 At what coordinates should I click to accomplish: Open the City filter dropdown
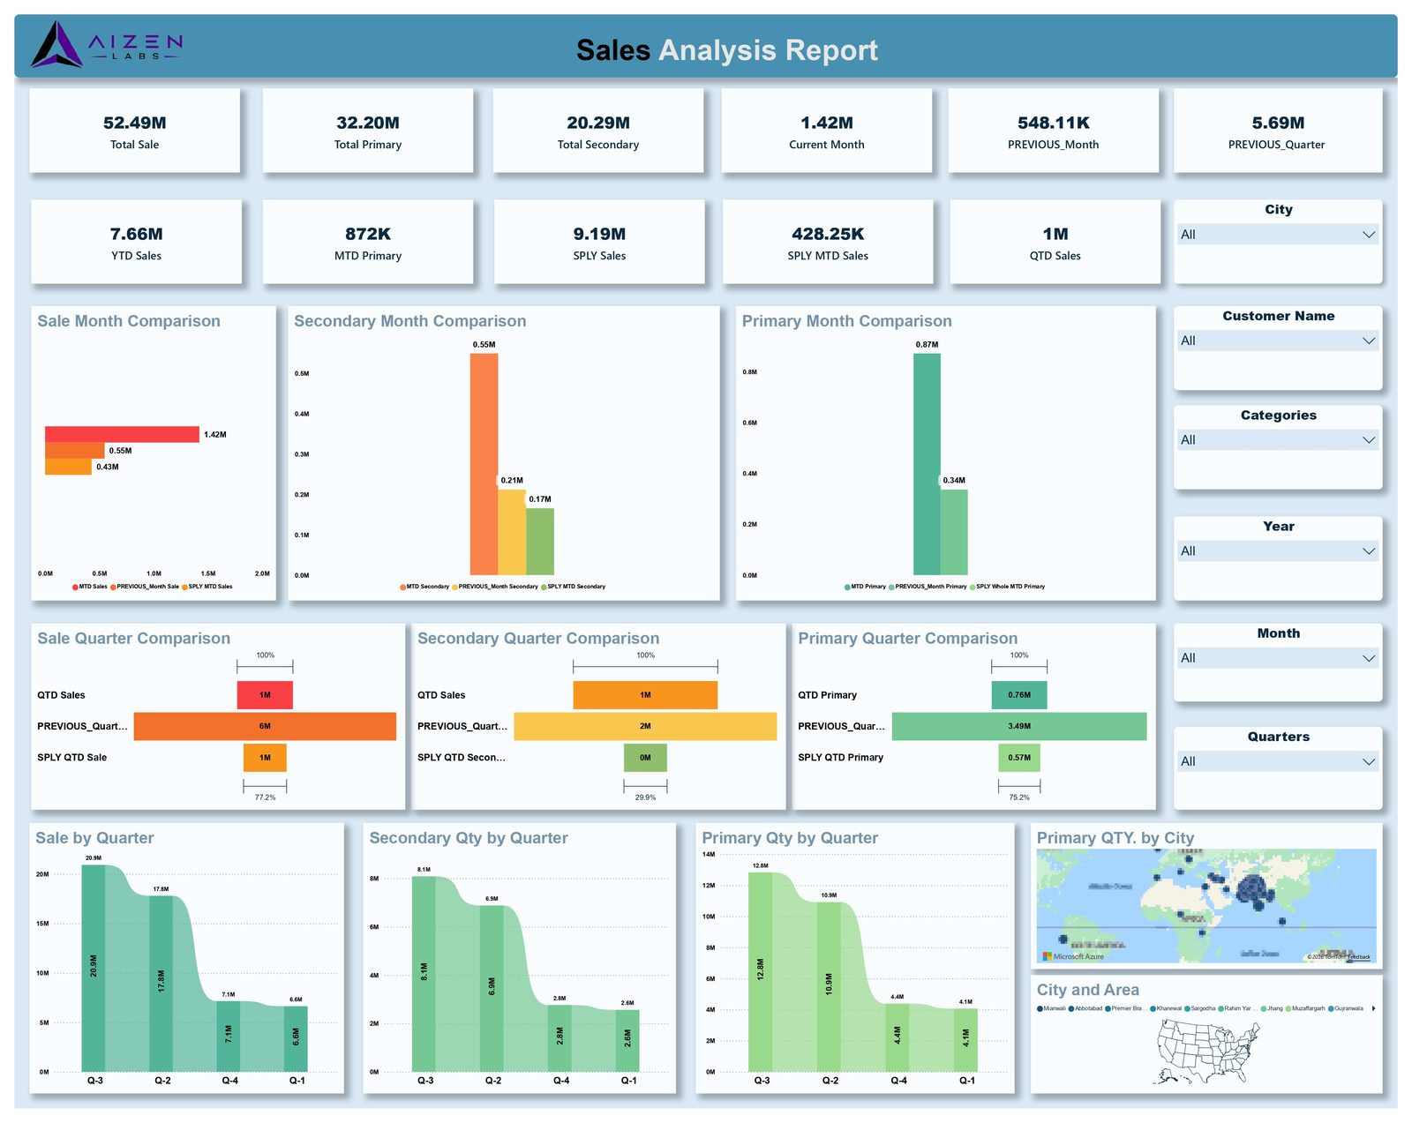(x=1278, y=235)
